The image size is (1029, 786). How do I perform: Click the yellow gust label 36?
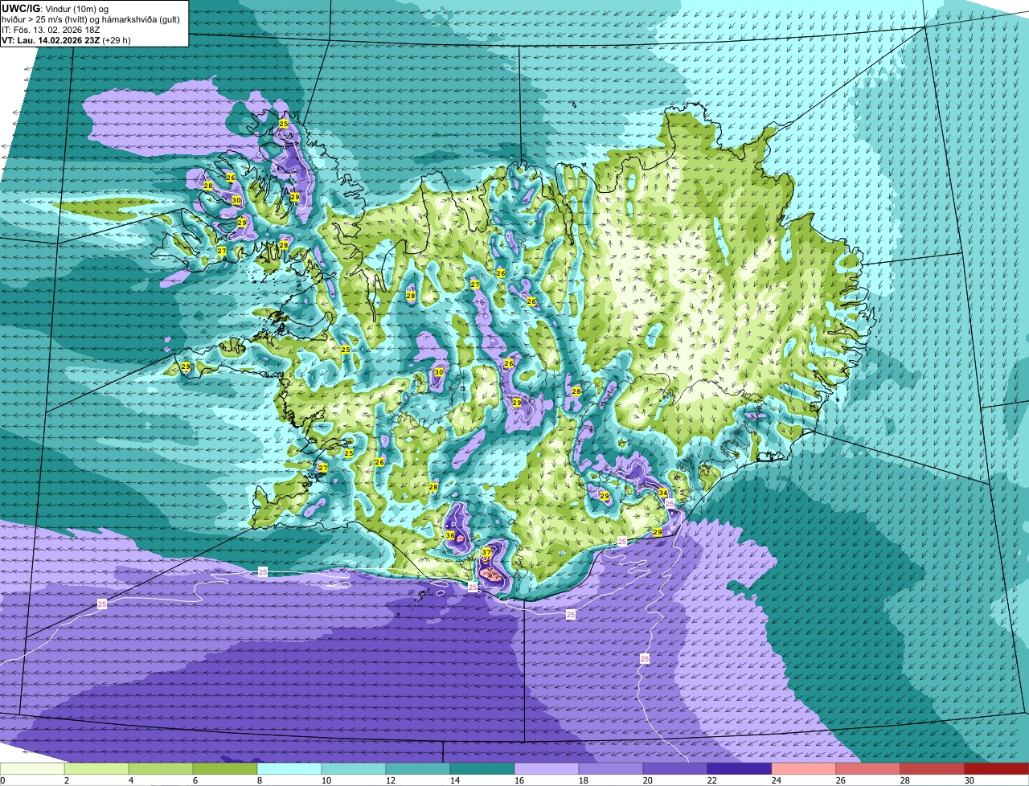450,536
